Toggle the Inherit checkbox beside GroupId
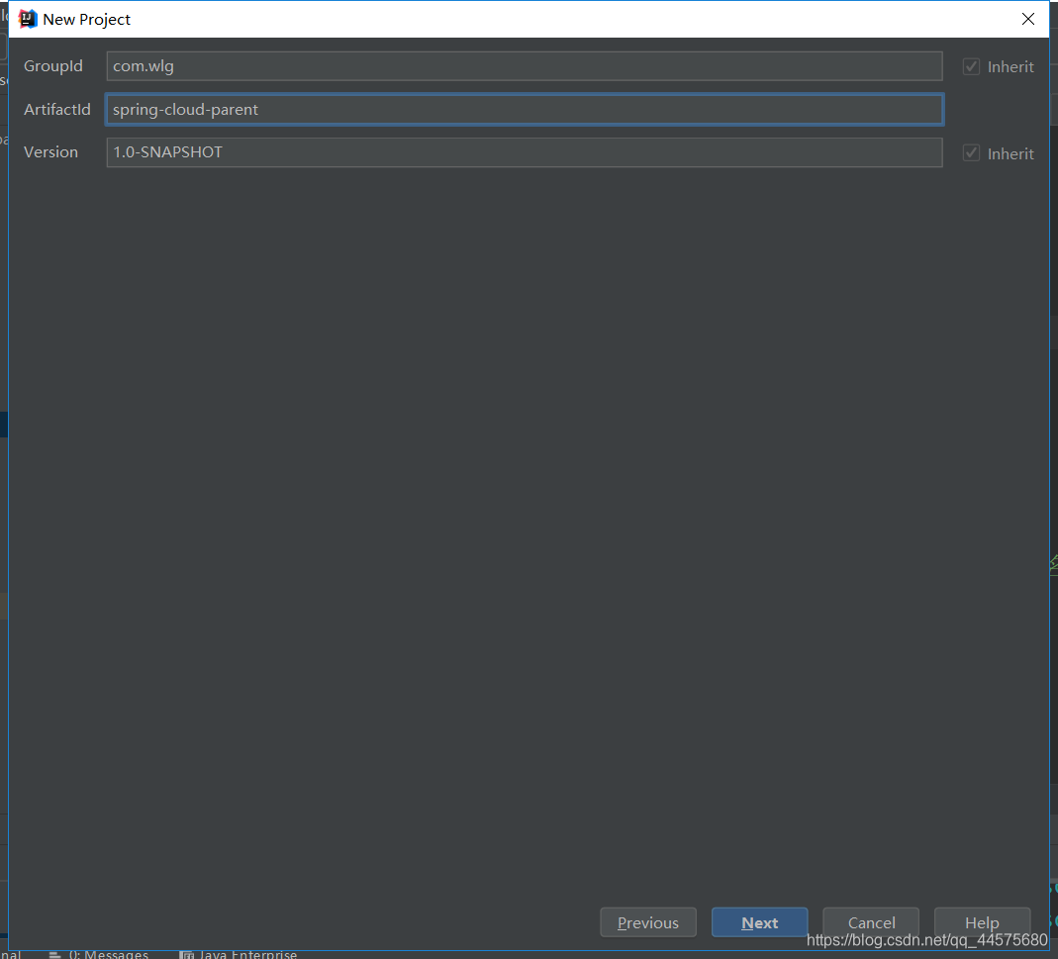 coord(971,66)
